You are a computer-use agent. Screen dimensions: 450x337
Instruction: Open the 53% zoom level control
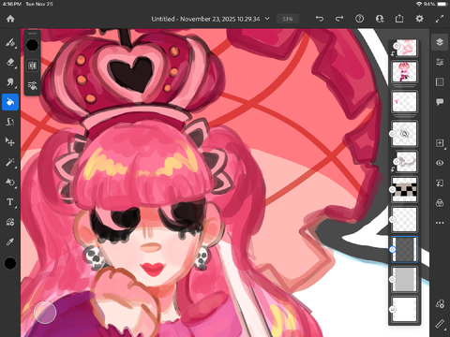coord(288,19)
